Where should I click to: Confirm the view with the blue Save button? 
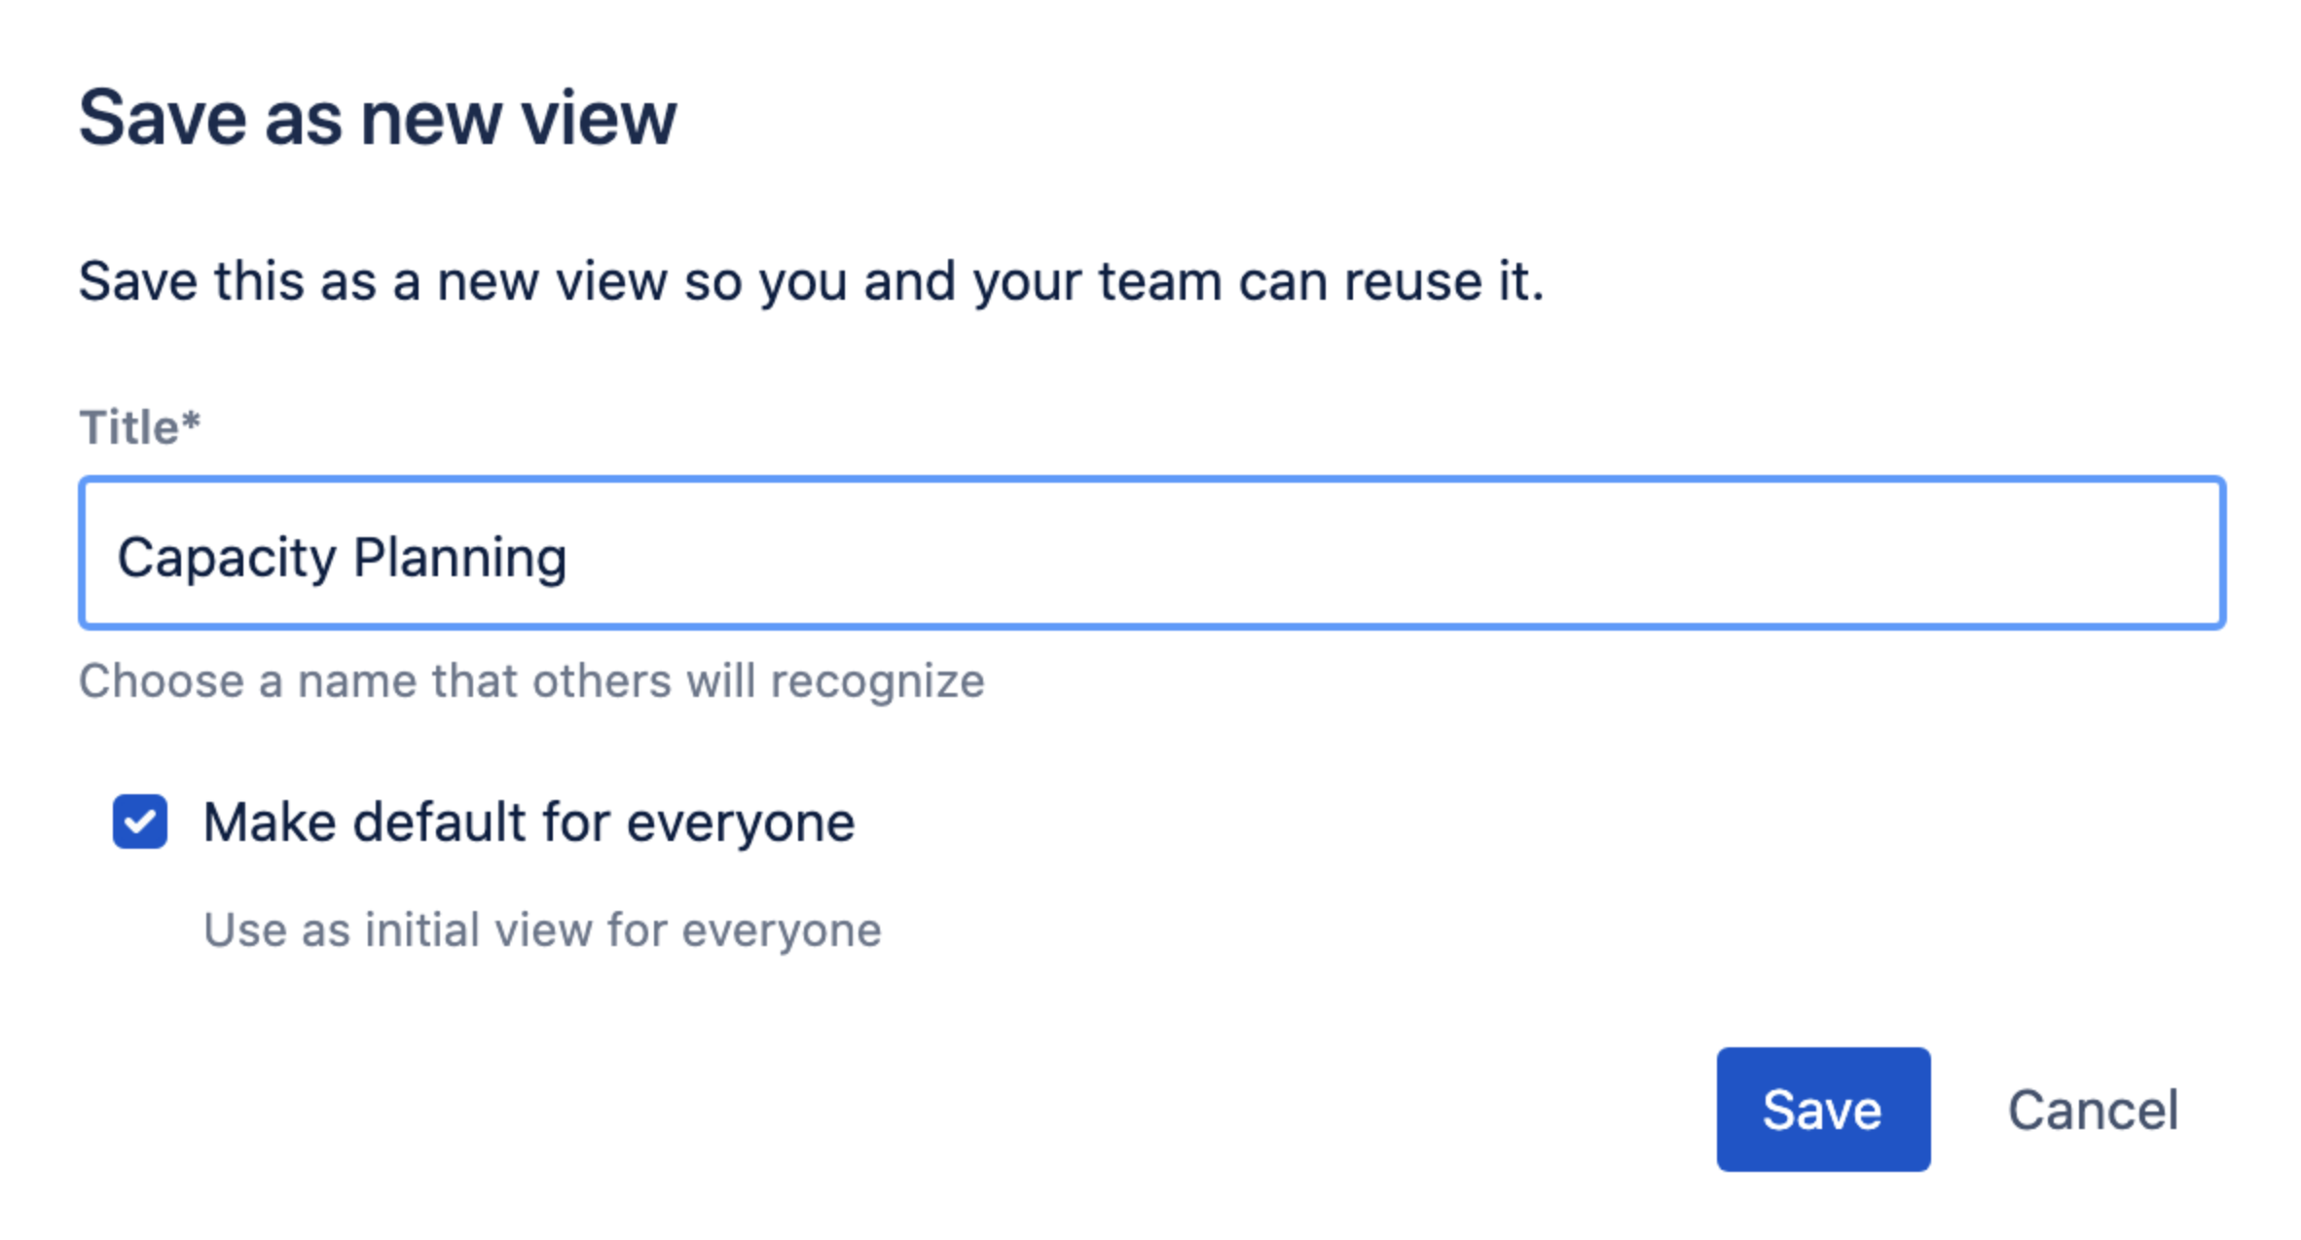(1822, 1110)
